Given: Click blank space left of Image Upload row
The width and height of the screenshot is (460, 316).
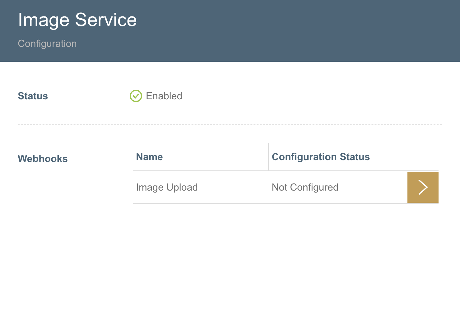Looking at the screenshot, I should (75, 187).
